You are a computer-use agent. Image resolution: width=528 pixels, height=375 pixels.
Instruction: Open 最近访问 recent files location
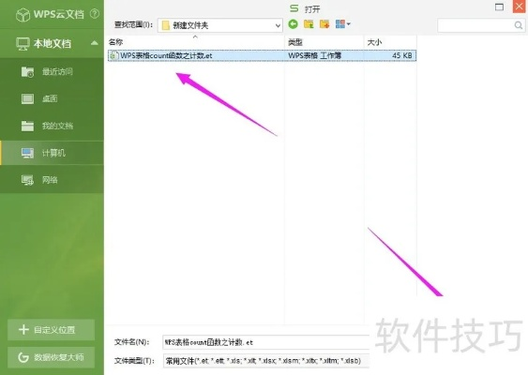tap(52, 71)
